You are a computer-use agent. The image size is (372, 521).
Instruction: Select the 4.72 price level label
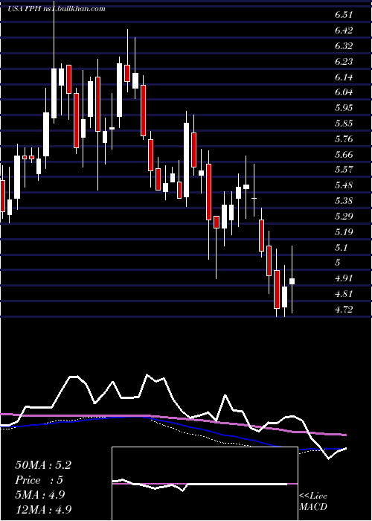tap(344, 310)
